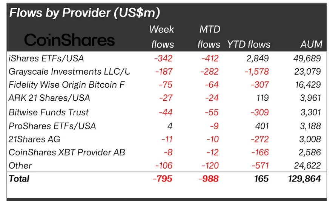Click the ProShares ETFs/USA provider name
Screen dimensions: 330x201
(x=52, y=126)
